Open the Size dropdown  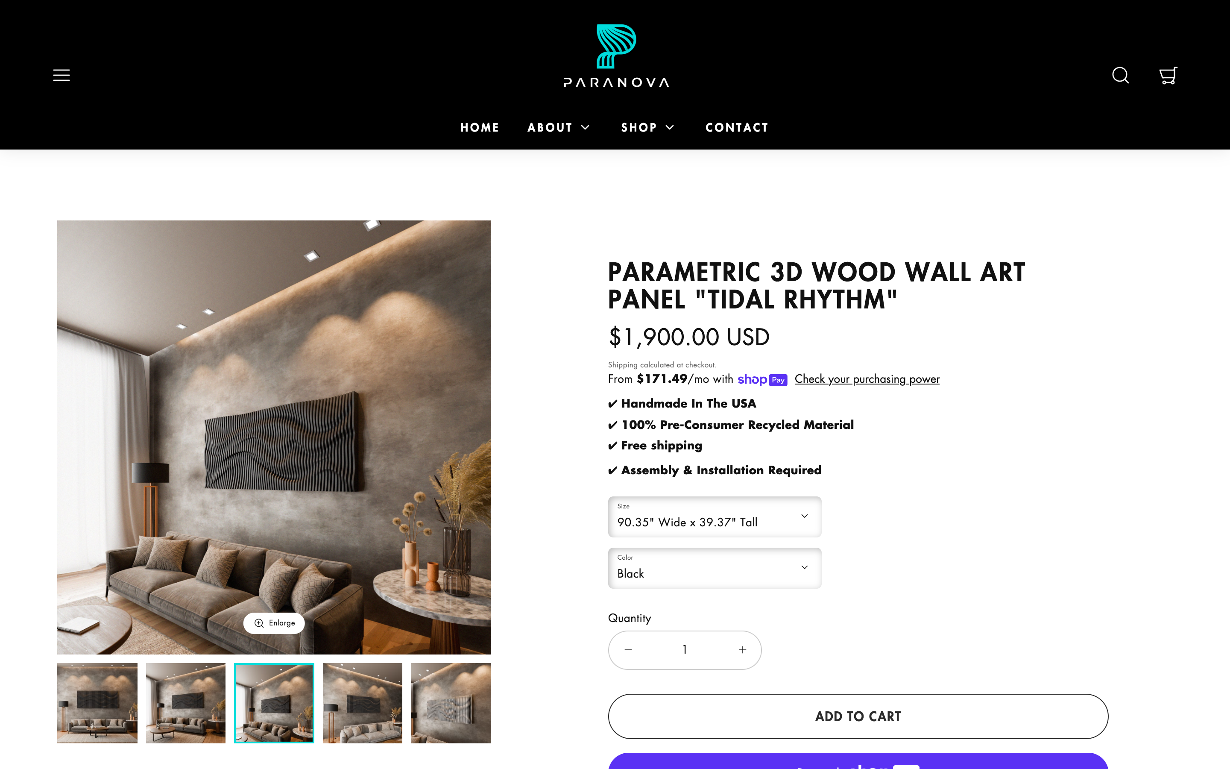coord(715,517)
